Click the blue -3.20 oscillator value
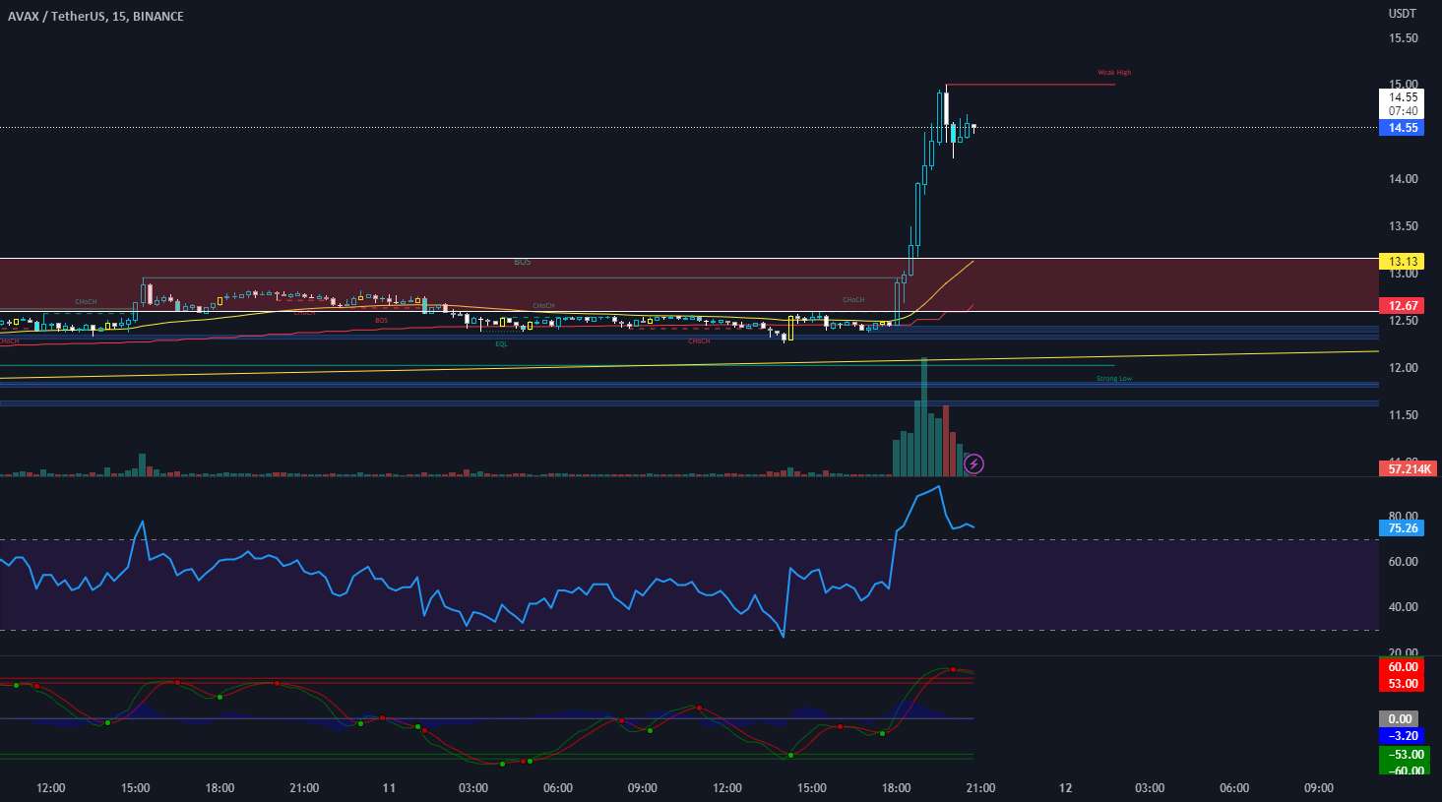 tap(1403, 735)
